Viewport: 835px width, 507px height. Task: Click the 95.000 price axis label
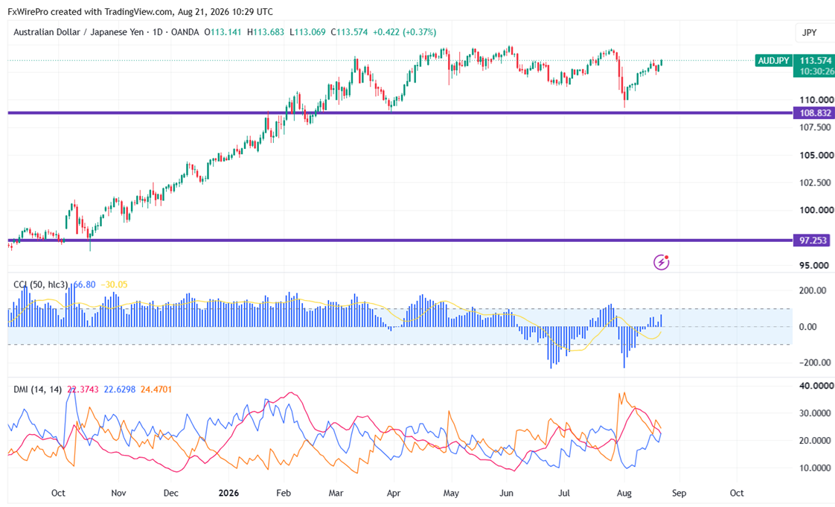click(813, 265)
